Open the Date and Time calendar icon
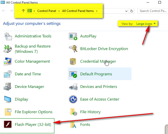Image resolution: width=168 pixels, height=134 pixels. [x=8, y=74]
